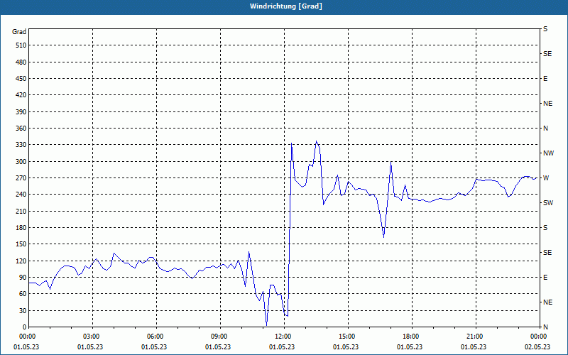Click the 01.05.23 date under 18:00
The image size is (568, 355).
(410, 347)
